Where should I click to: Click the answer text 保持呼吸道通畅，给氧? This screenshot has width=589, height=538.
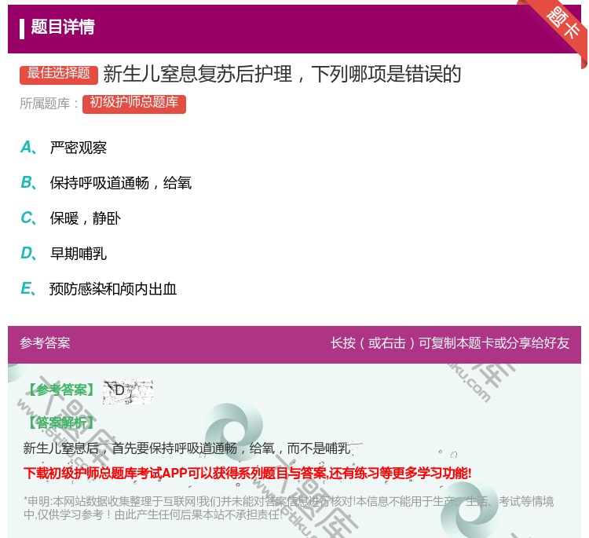coord(121,183)
